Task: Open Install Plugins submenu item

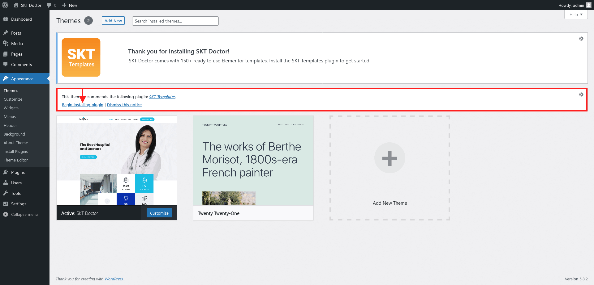Action: [x=16, y=151]
